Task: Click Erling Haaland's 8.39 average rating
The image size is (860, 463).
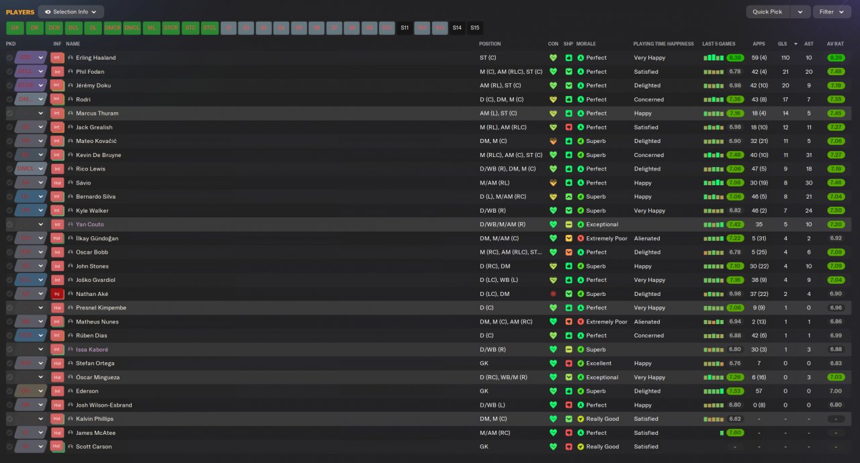Action: [x=836, y=58]
